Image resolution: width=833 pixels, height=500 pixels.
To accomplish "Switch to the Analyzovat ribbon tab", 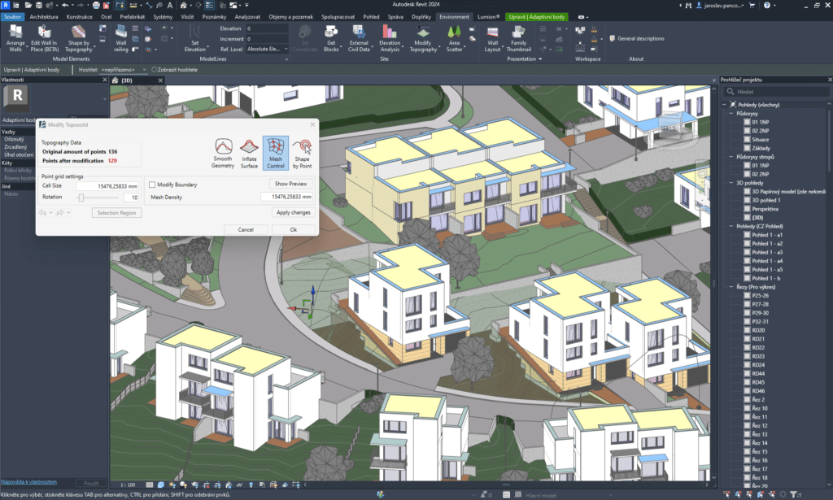I will pos(247,17).
